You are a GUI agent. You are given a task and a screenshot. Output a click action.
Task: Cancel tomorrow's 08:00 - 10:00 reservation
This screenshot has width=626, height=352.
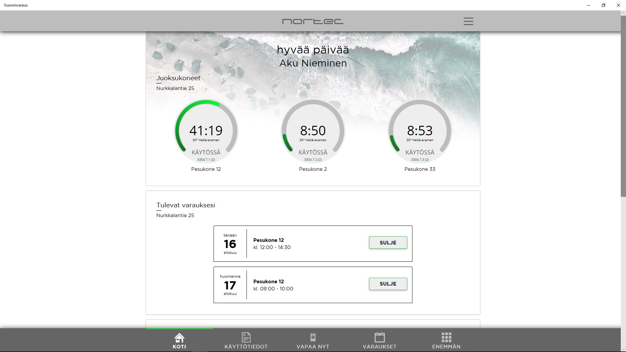(x=388, y=284)
